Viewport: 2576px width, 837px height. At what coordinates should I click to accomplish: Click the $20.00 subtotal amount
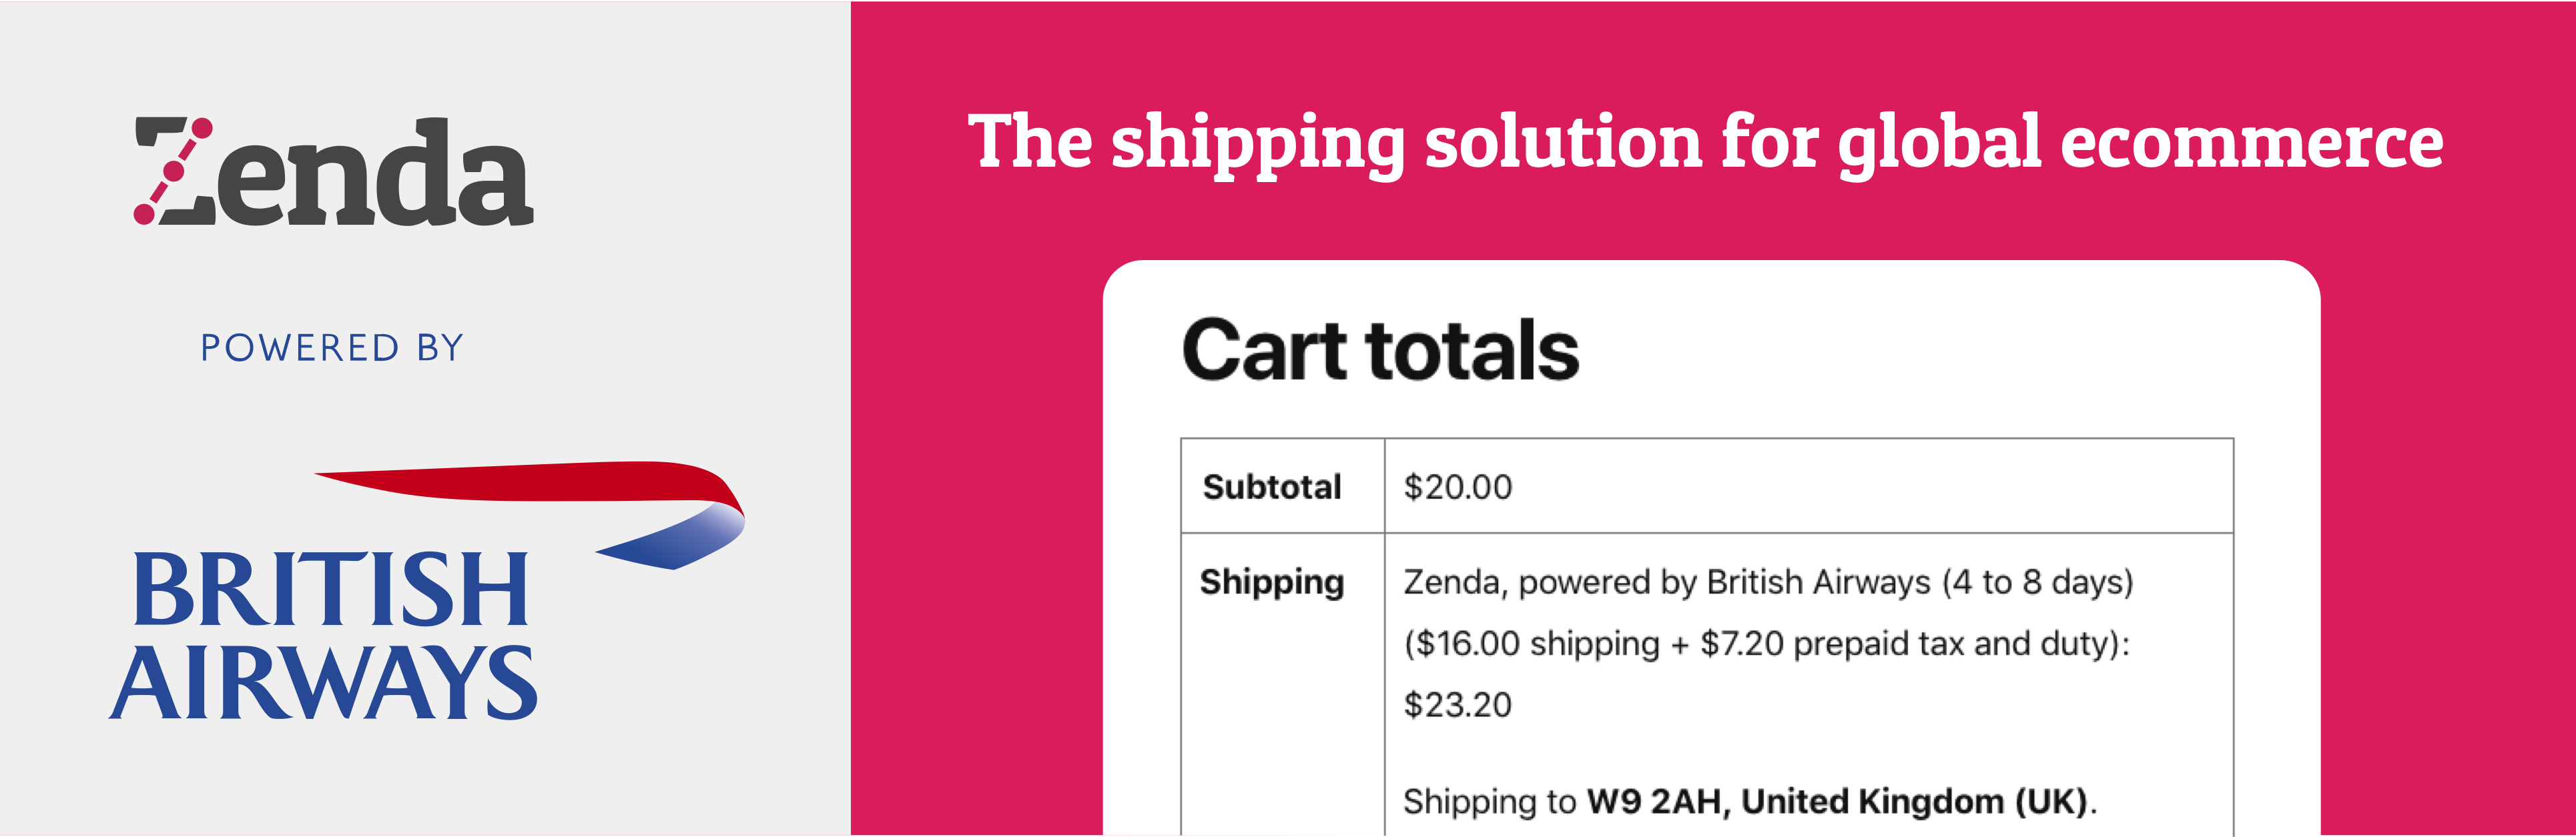pyautogui.click(x=1457, y=486)
